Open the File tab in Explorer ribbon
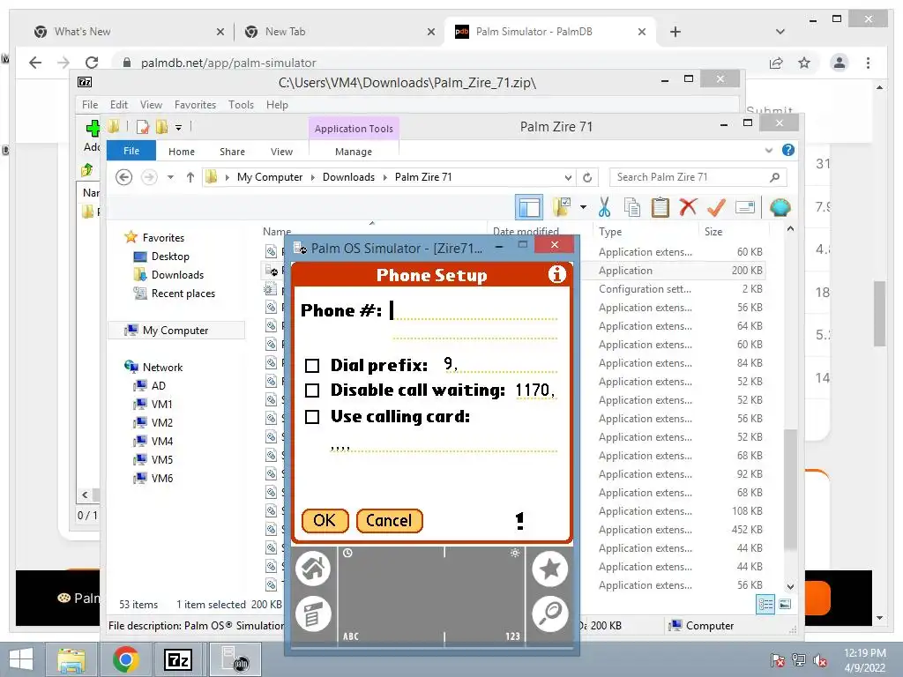Screen dimensions: 903x677 tap(131, 151)
